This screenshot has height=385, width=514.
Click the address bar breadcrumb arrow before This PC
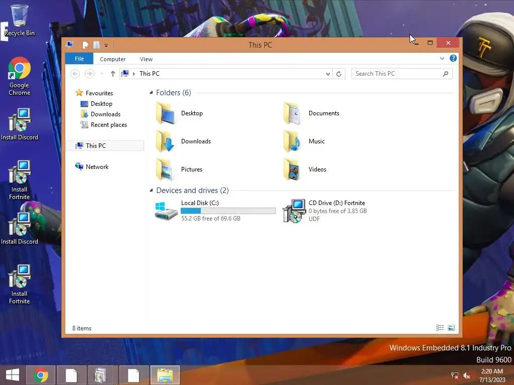[x=134, y=74]
